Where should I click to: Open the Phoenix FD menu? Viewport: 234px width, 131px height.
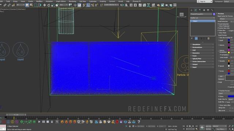coord(137,1)
